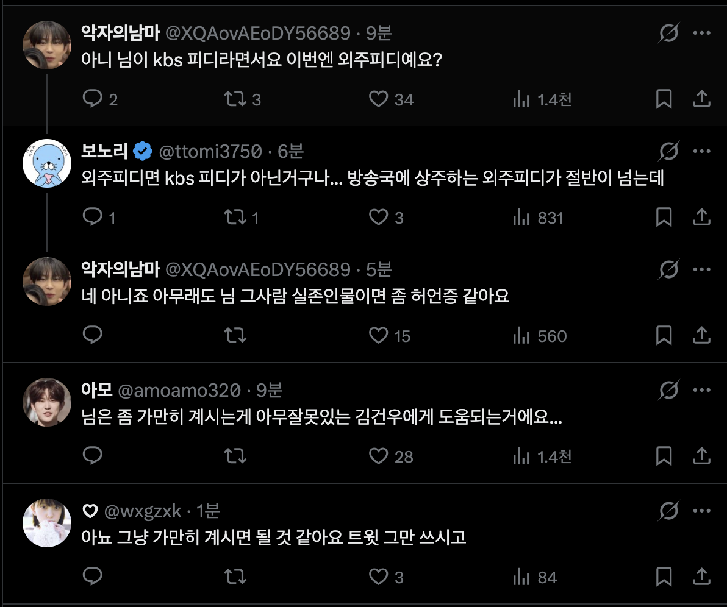Click the 보노리 display name

(x=104, y=151)
